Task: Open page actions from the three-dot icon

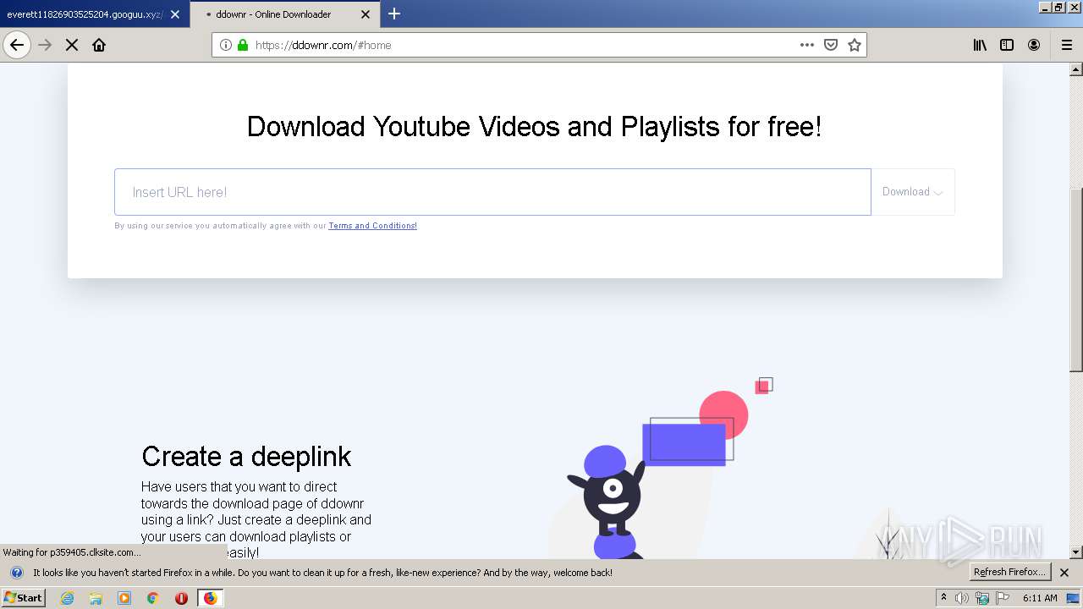Action: (807, 45)
